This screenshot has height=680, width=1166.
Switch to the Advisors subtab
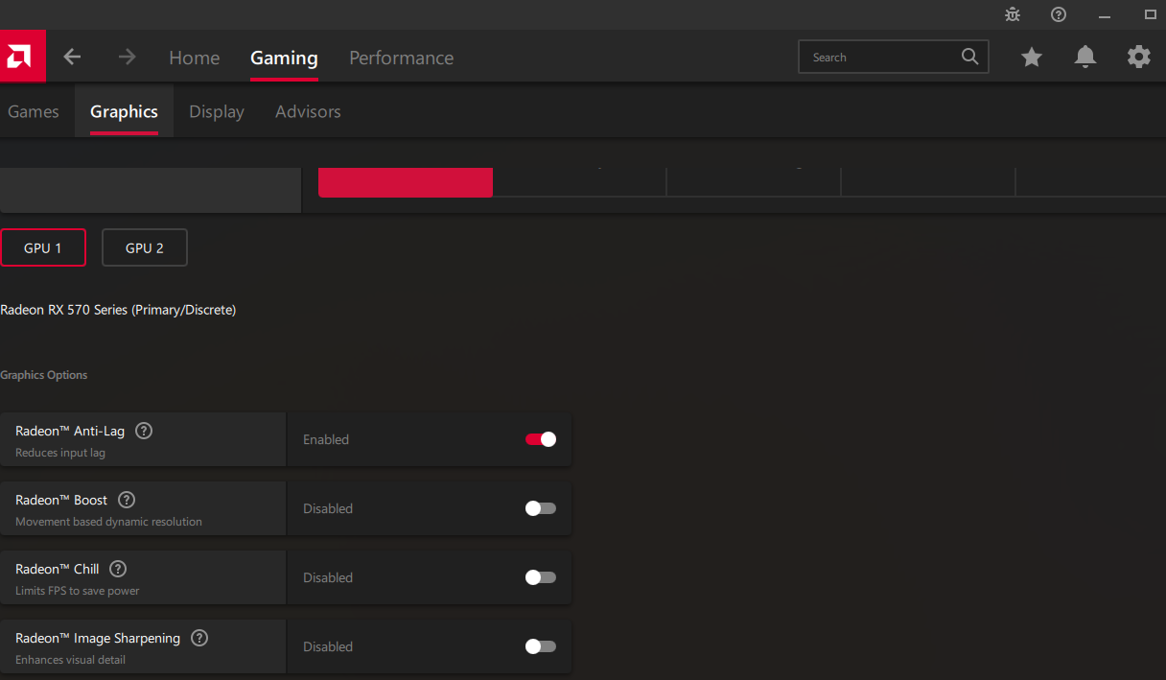(308, 111)
